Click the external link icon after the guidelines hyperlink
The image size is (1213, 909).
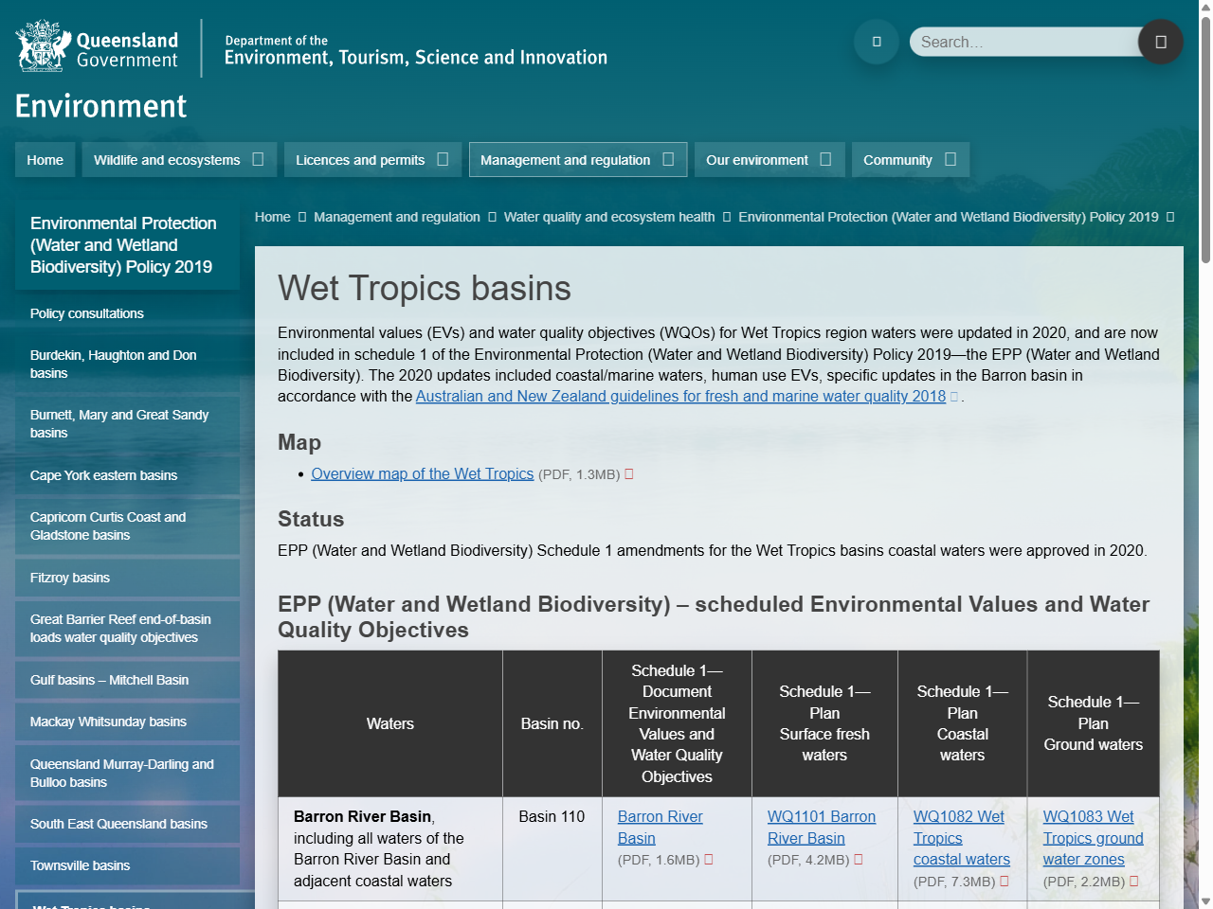[952, 397]
